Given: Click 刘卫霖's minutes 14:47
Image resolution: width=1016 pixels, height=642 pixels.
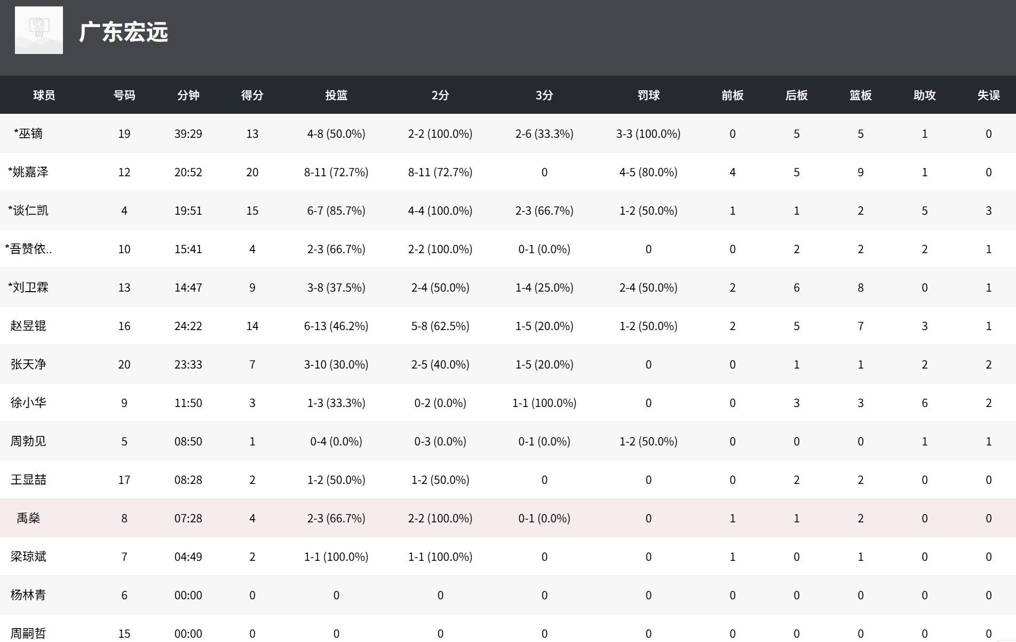Looking at the screenshot, I should (188, 287).
